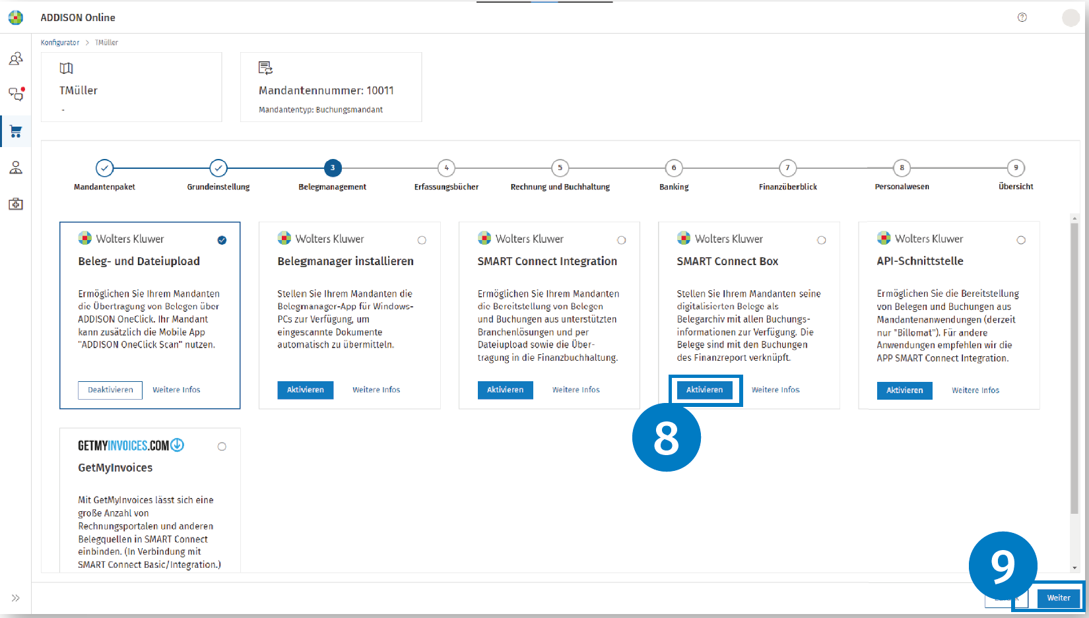The image size is (1089, 618).
Task: Open Weitere Infos for SMART Connect Integration
Action: pyautogui.click(x=576, y=390)
